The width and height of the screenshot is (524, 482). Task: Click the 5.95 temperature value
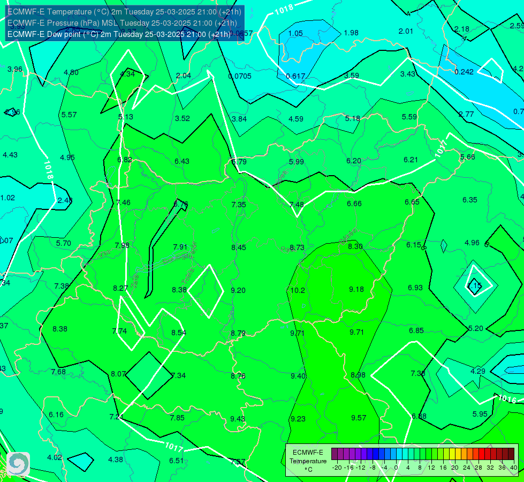tap(480, 414)
